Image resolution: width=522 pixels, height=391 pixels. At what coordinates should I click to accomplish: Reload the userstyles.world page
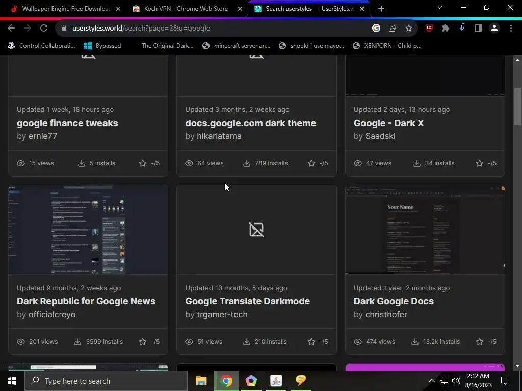point(44,29)
